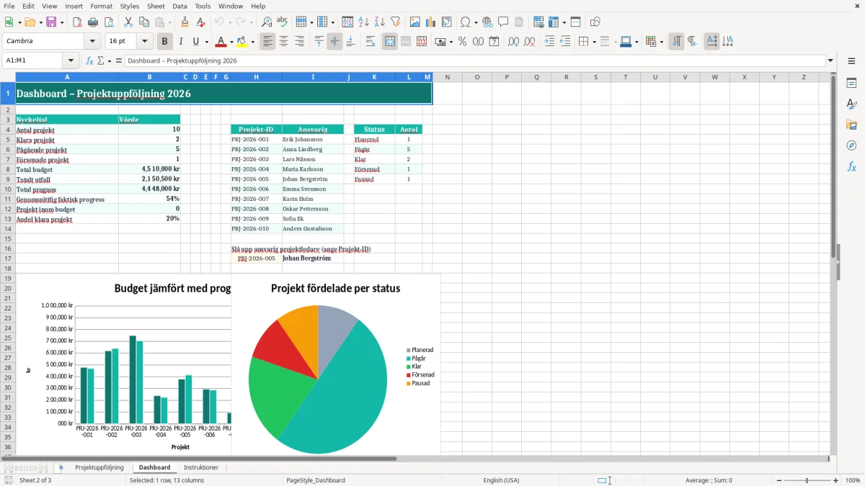Activate Clone Formatting paintbrush
The width and height of the screenshot is (865, 486).
tap(185, 22)
